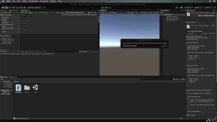Image resolution: width=217 pixels, height=122 pixels.
Task: Click the cloud services icon
Action: (x=181, y=7)
